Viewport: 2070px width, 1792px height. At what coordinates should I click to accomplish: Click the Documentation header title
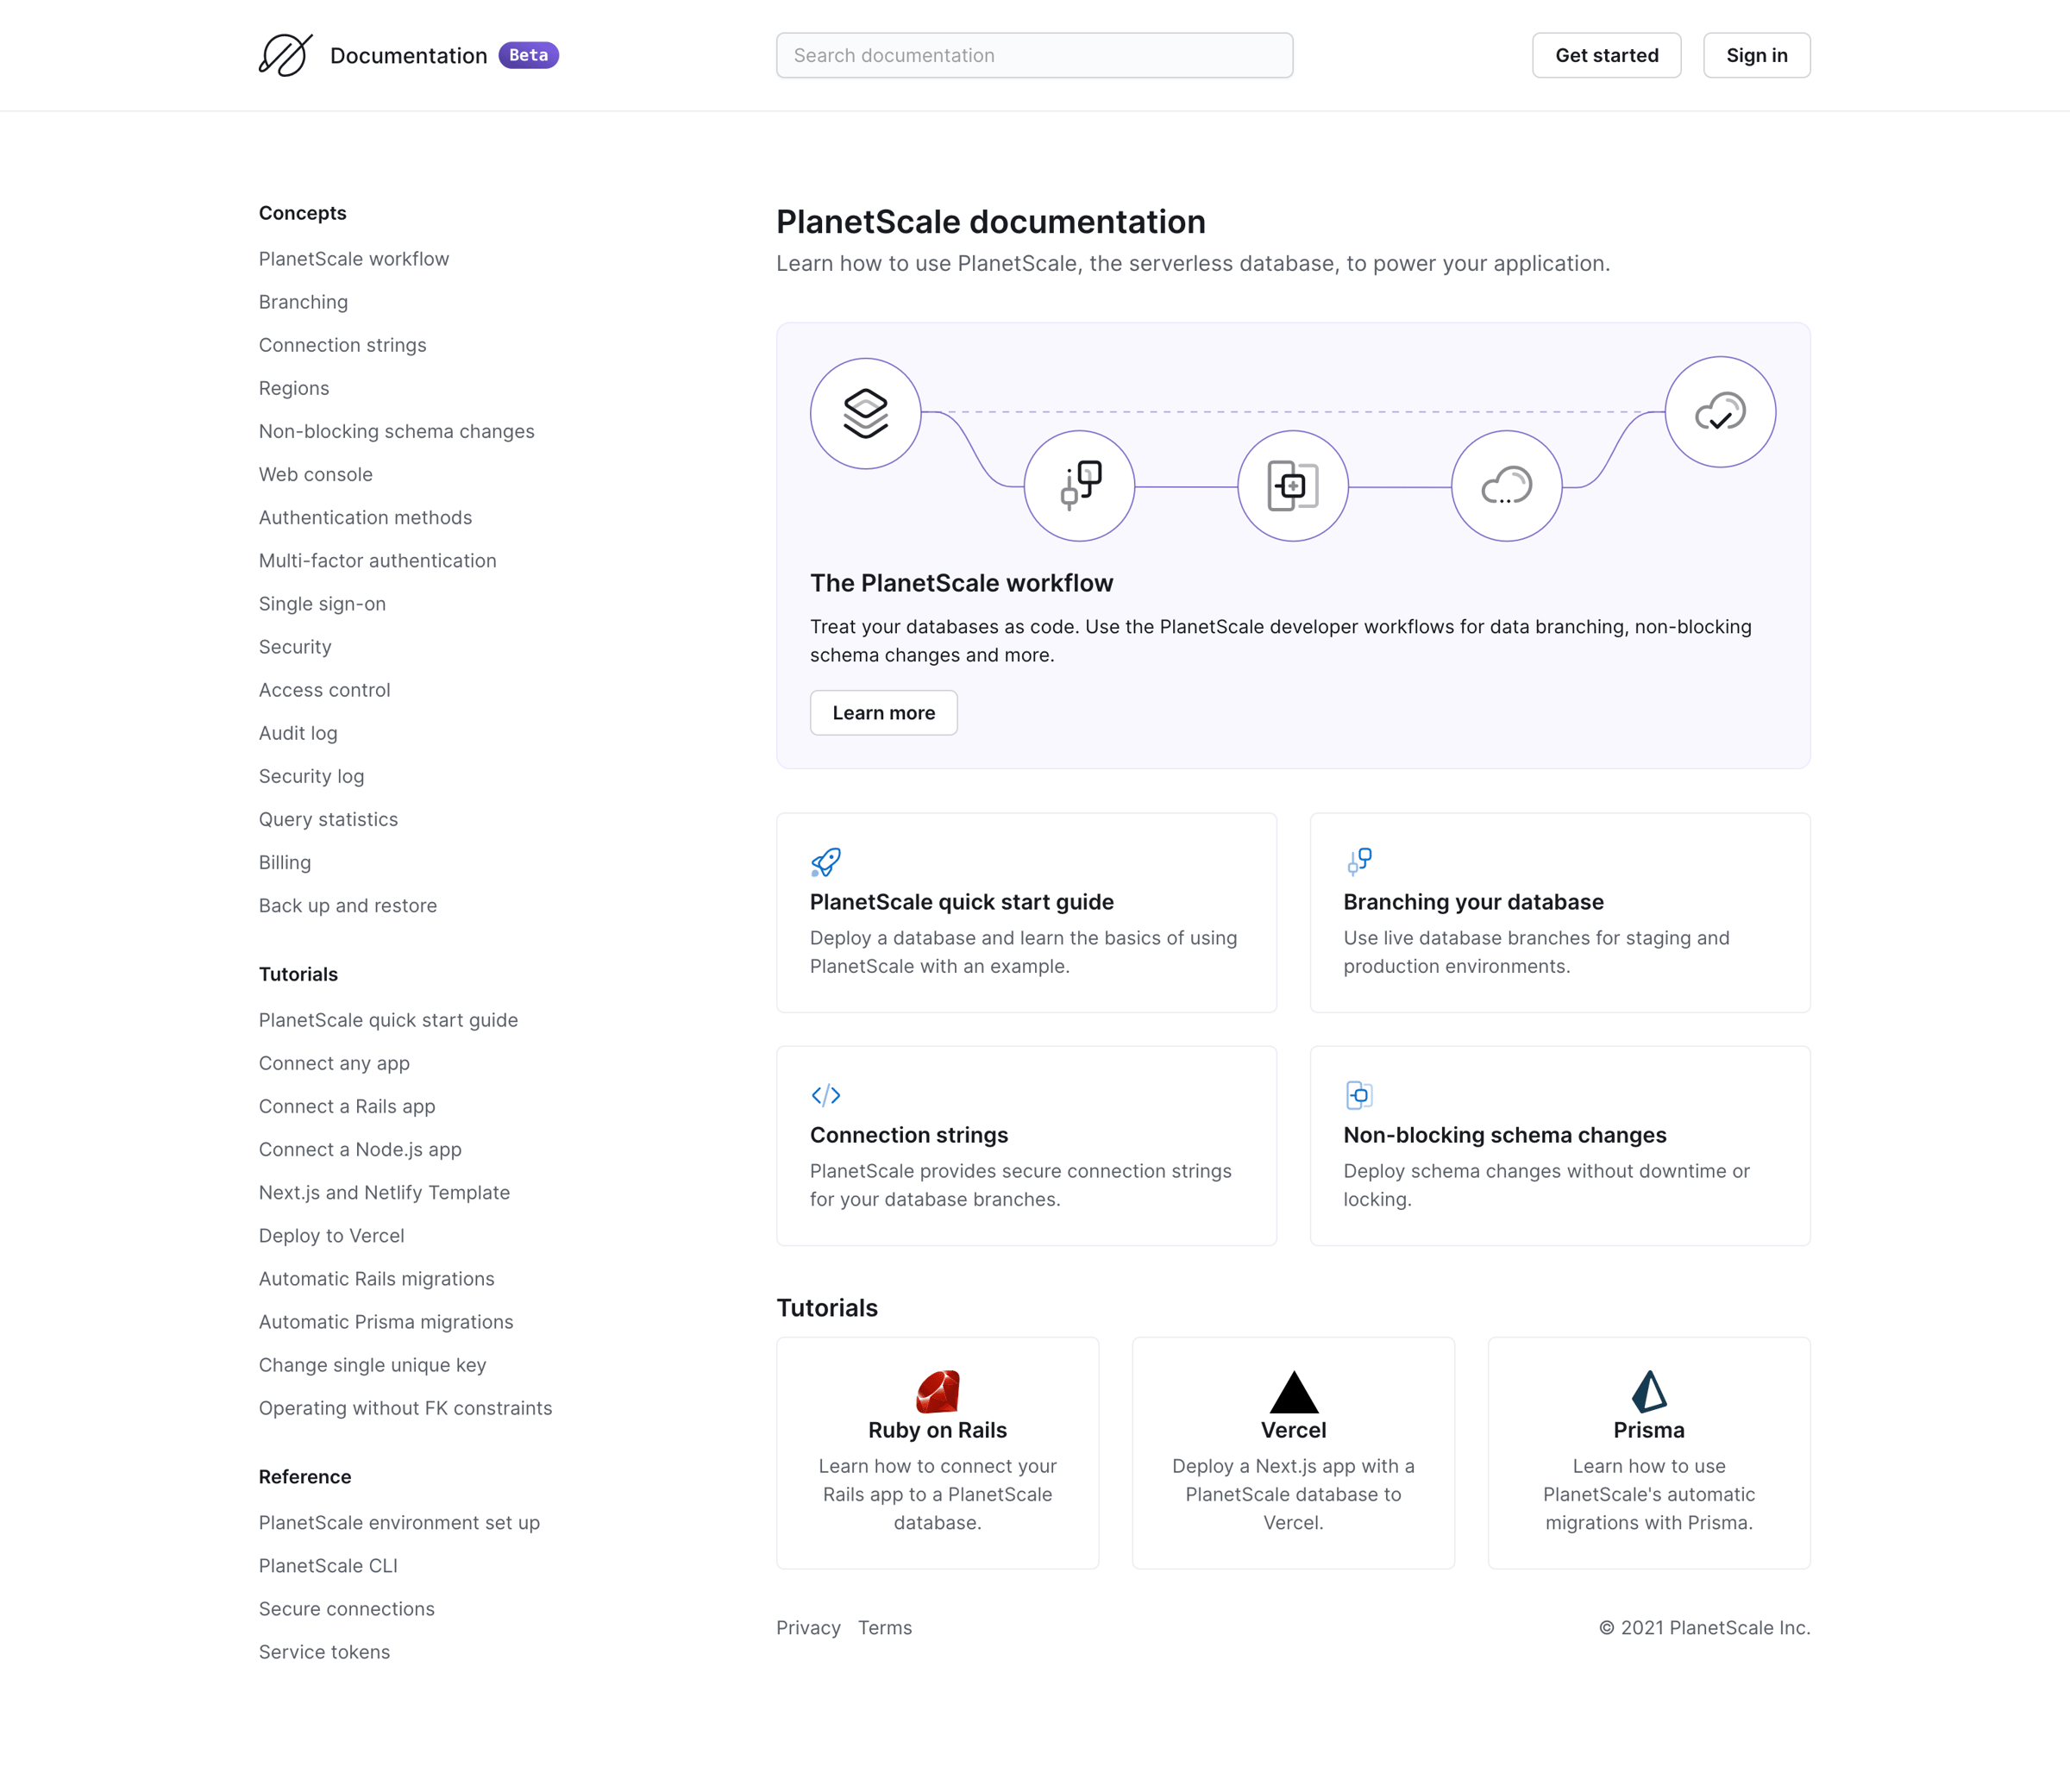click(408, 56)
